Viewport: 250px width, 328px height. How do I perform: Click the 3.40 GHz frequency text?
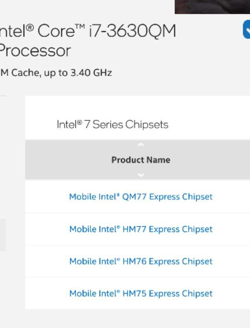click(x=91, y=73)
